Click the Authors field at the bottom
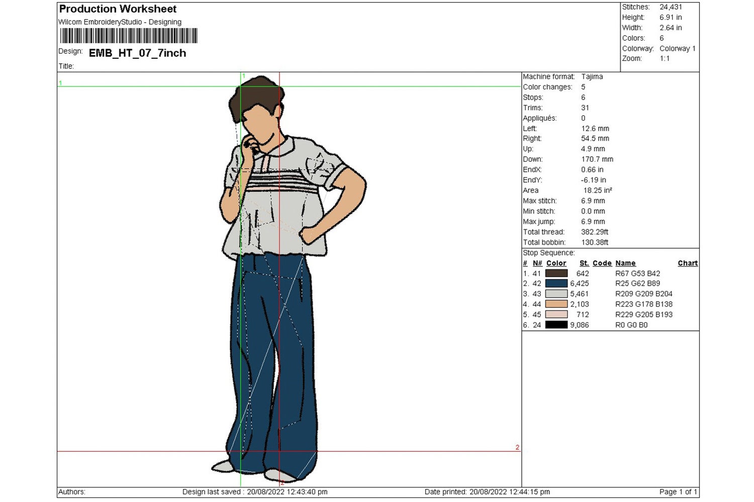 pyautogui.click(x=70, y=491)
